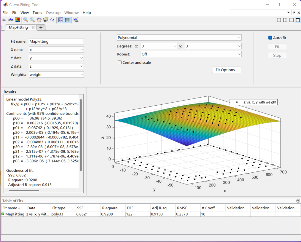Select the contour plot icon
The height and width of the screenshot is (242, 301).
(17, 20)
